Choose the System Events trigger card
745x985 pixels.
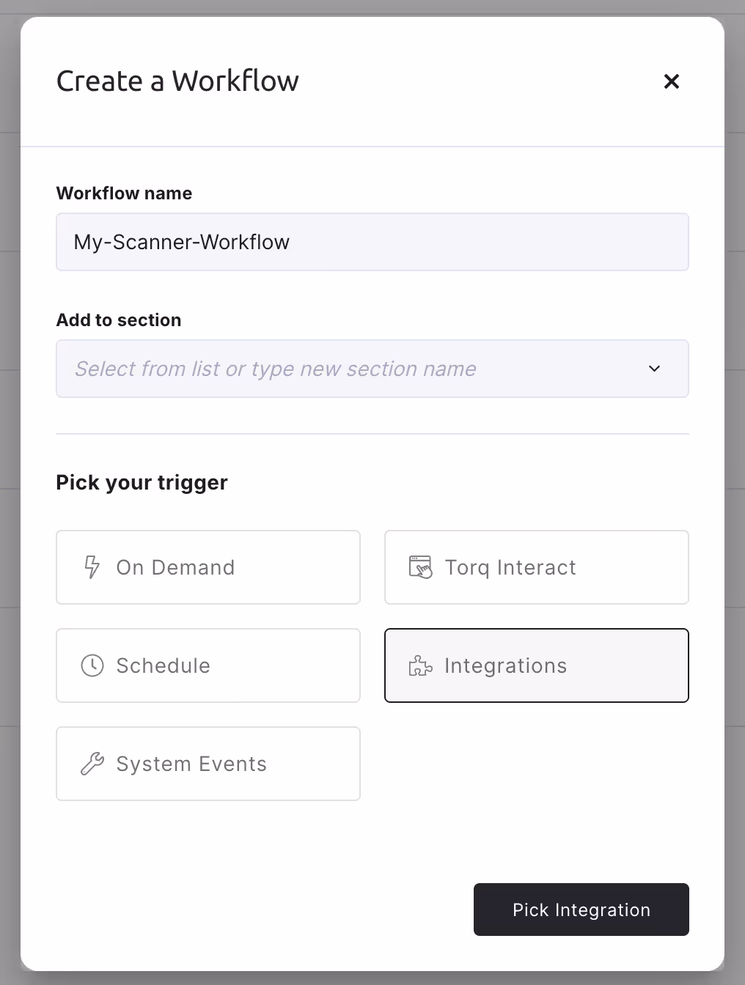coord(208,764)
